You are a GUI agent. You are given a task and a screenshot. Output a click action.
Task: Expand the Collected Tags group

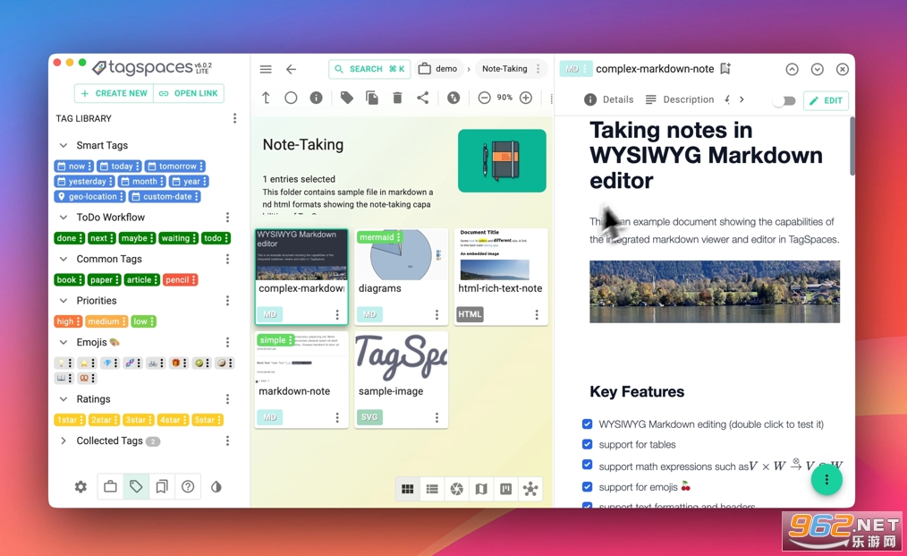(64, 441)
